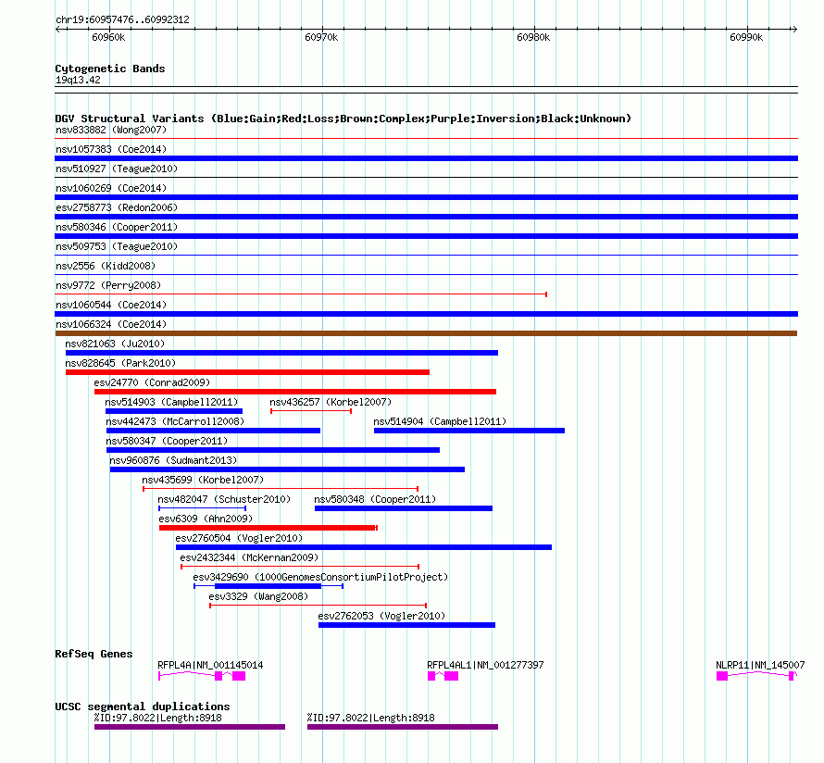Click the esv2760504 (Vogler2010) blue bar
824x763 pixels.
tap(364, 547)
